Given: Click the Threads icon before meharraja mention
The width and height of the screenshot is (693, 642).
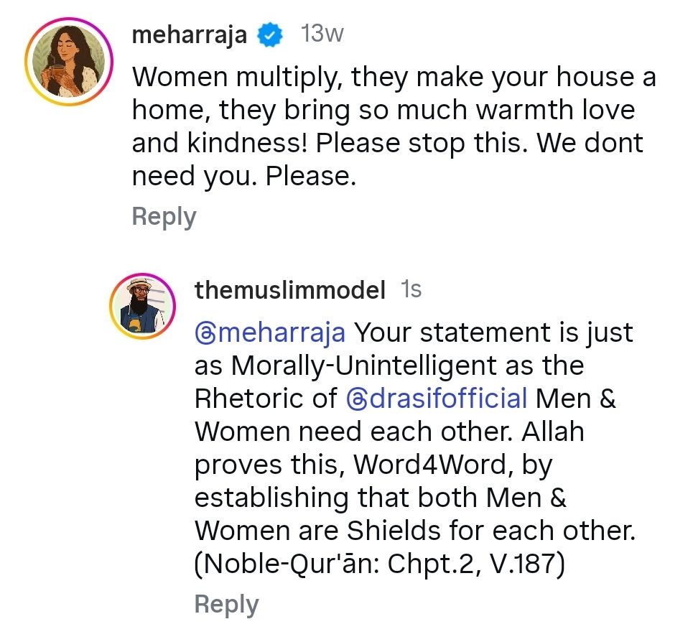Looking at the screenshot, I should (x=203, y=333).
